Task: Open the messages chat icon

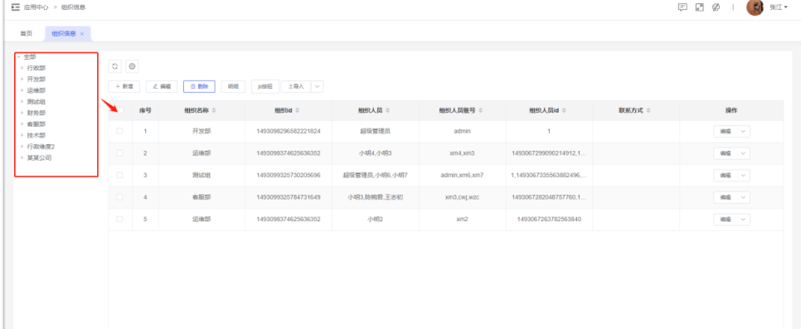Action: 682,7
